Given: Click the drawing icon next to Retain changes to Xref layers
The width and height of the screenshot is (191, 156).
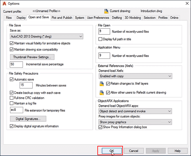Looking at the screenshot, I should click(x=101, y=84).
